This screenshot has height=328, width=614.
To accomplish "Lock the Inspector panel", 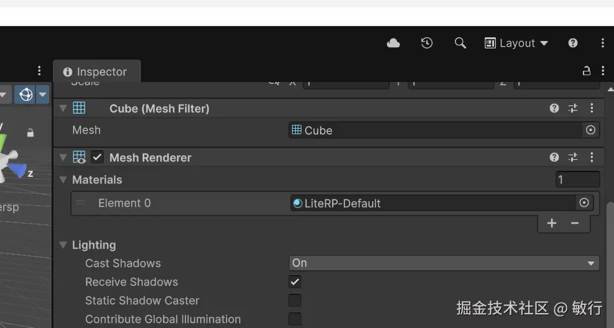I will (586, 71).
